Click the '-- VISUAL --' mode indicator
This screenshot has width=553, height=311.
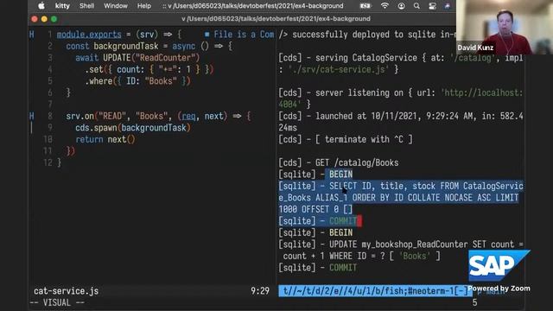pyautogui.click(x=57, y=303)
